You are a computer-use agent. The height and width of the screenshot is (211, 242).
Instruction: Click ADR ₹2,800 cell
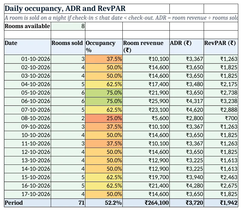(x=187, y=118)
